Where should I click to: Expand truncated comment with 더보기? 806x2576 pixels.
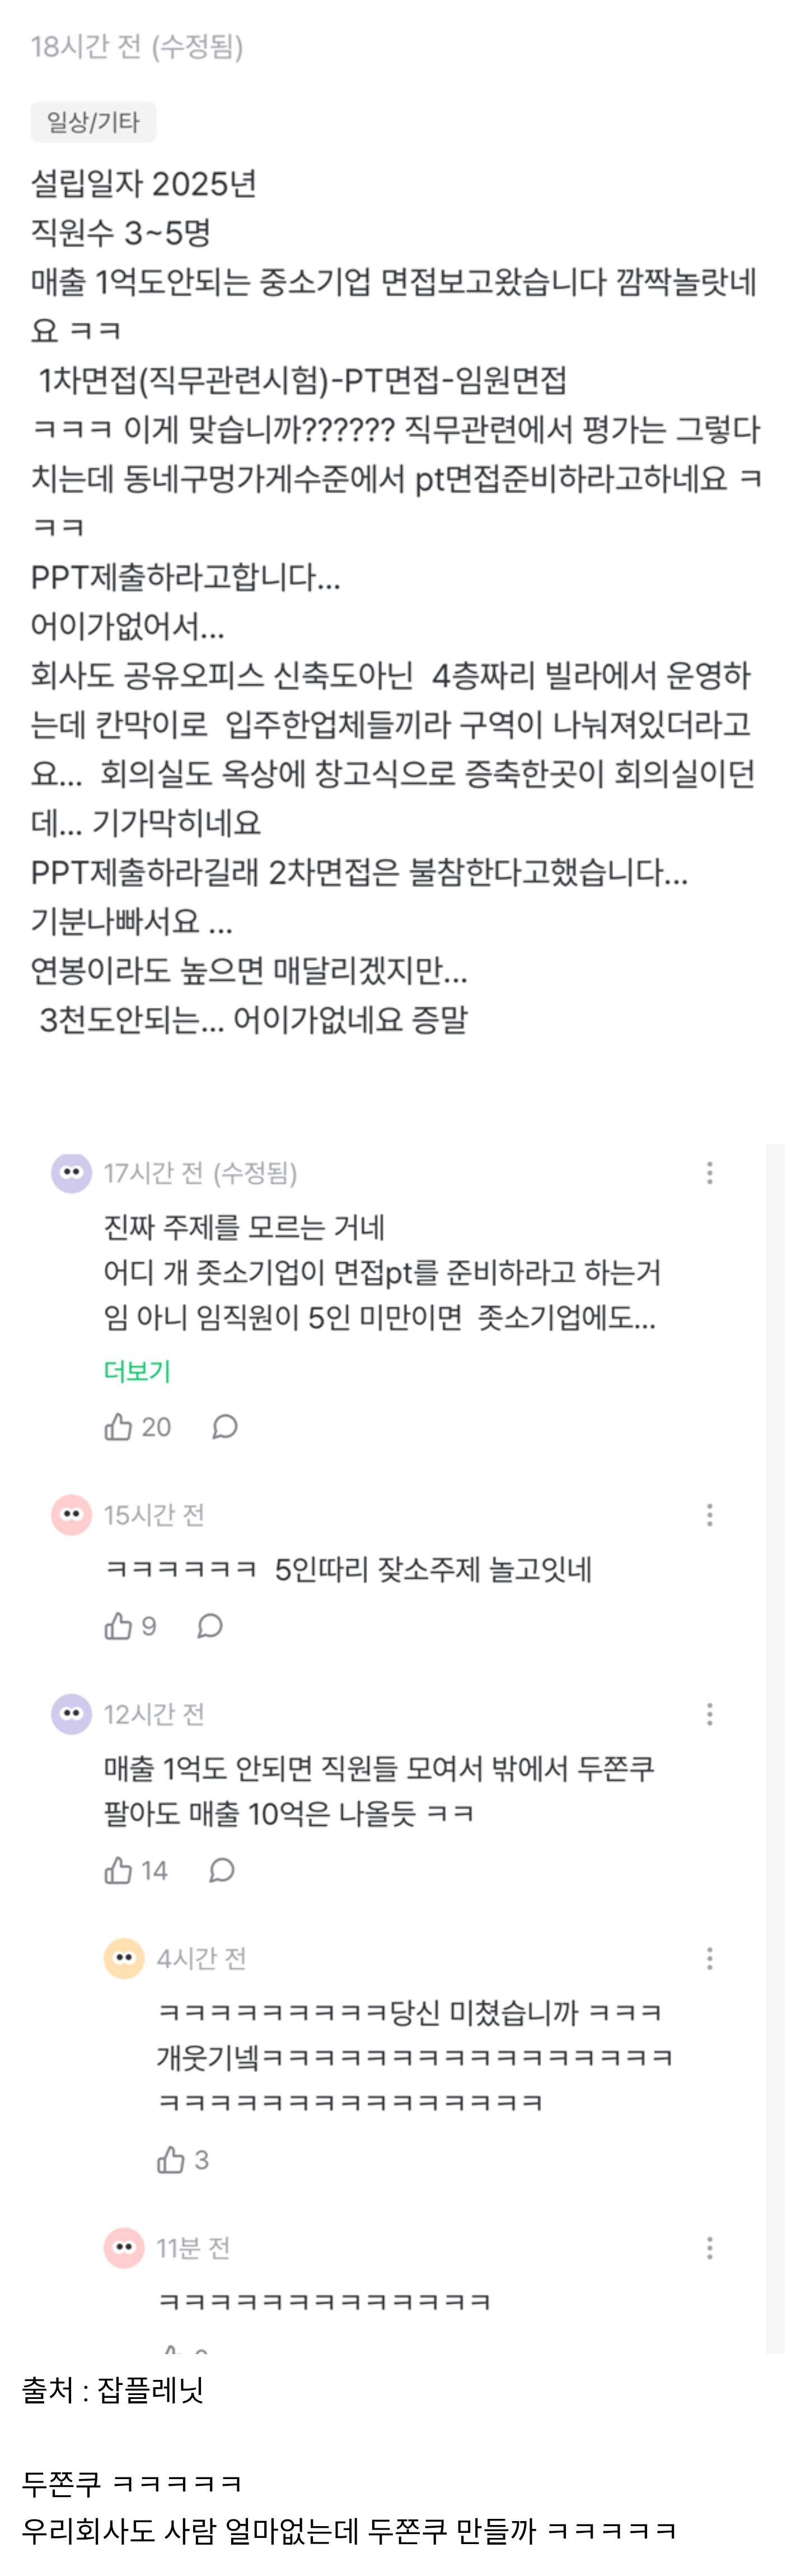coord(138,1371)
